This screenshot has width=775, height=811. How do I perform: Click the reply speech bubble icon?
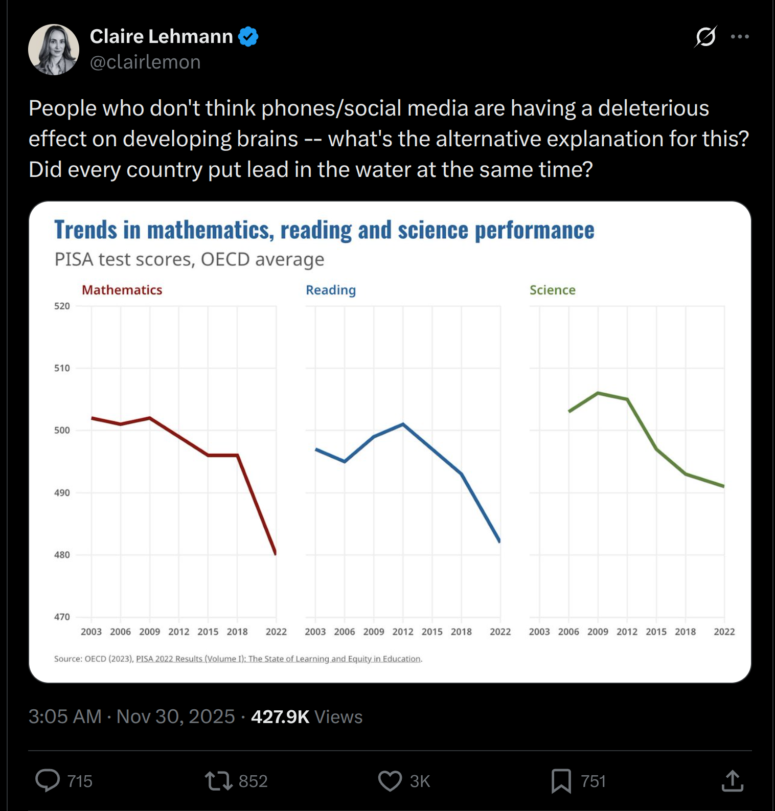coord(48,781)
